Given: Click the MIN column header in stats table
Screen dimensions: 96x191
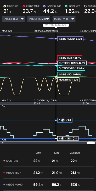Looking at the screenshot, I should pyautogui.click(x=57, y=153).
